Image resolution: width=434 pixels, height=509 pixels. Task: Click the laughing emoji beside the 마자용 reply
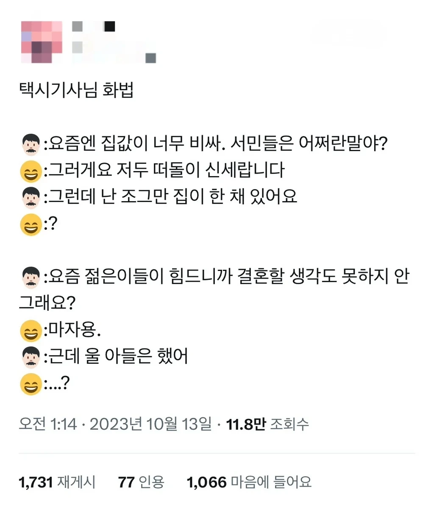[30, 331]
